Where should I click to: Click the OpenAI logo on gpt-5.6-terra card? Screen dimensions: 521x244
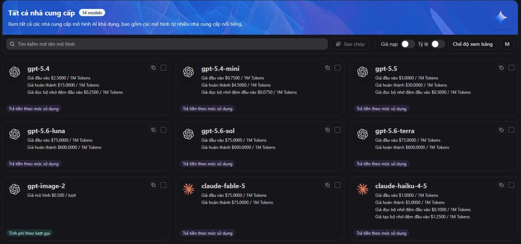point(363,134)
